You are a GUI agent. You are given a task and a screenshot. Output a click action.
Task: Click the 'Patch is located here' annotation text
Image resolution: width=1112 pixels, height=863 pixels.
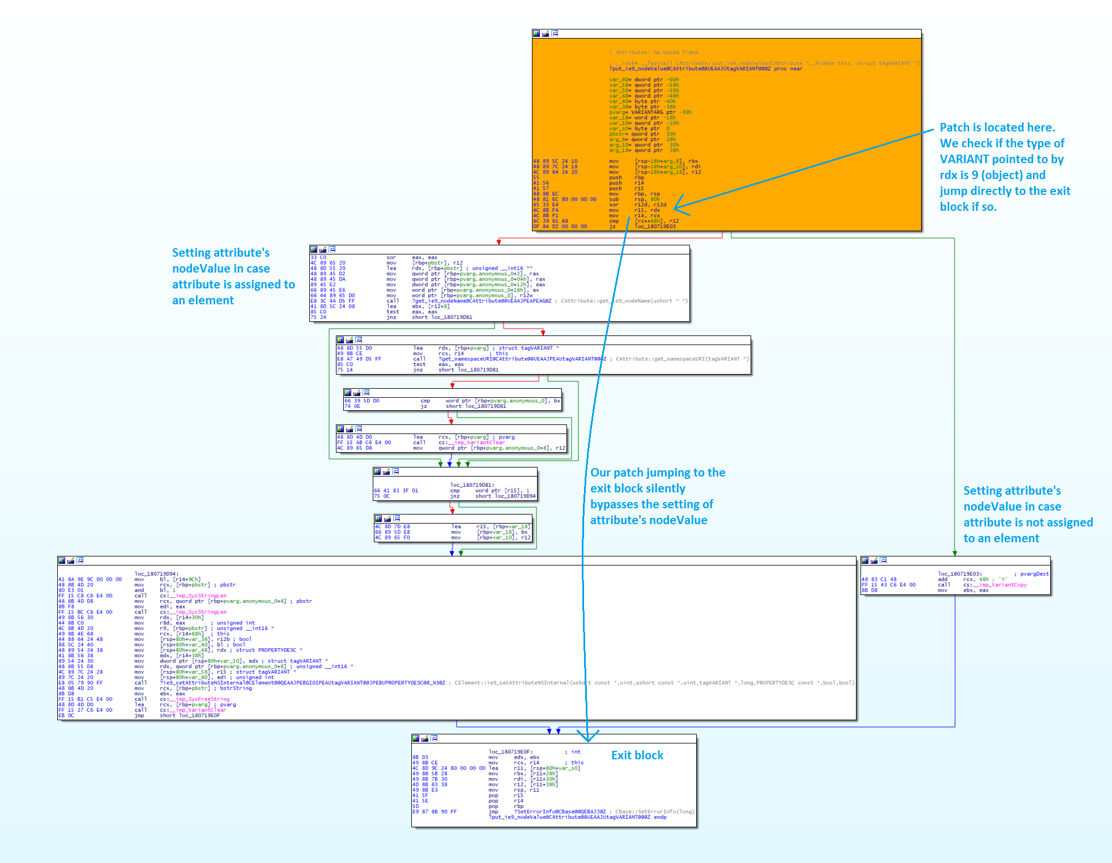coord(997,127)
